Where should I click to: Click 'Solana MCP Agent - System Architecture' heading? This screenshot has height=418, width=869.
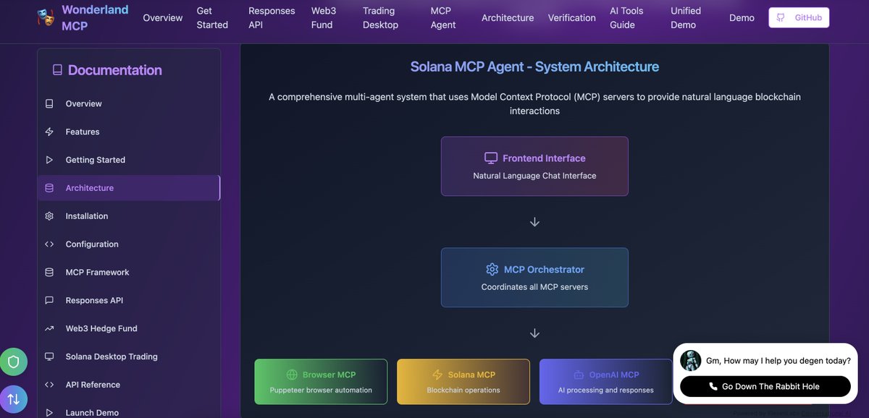pos(534,67)
